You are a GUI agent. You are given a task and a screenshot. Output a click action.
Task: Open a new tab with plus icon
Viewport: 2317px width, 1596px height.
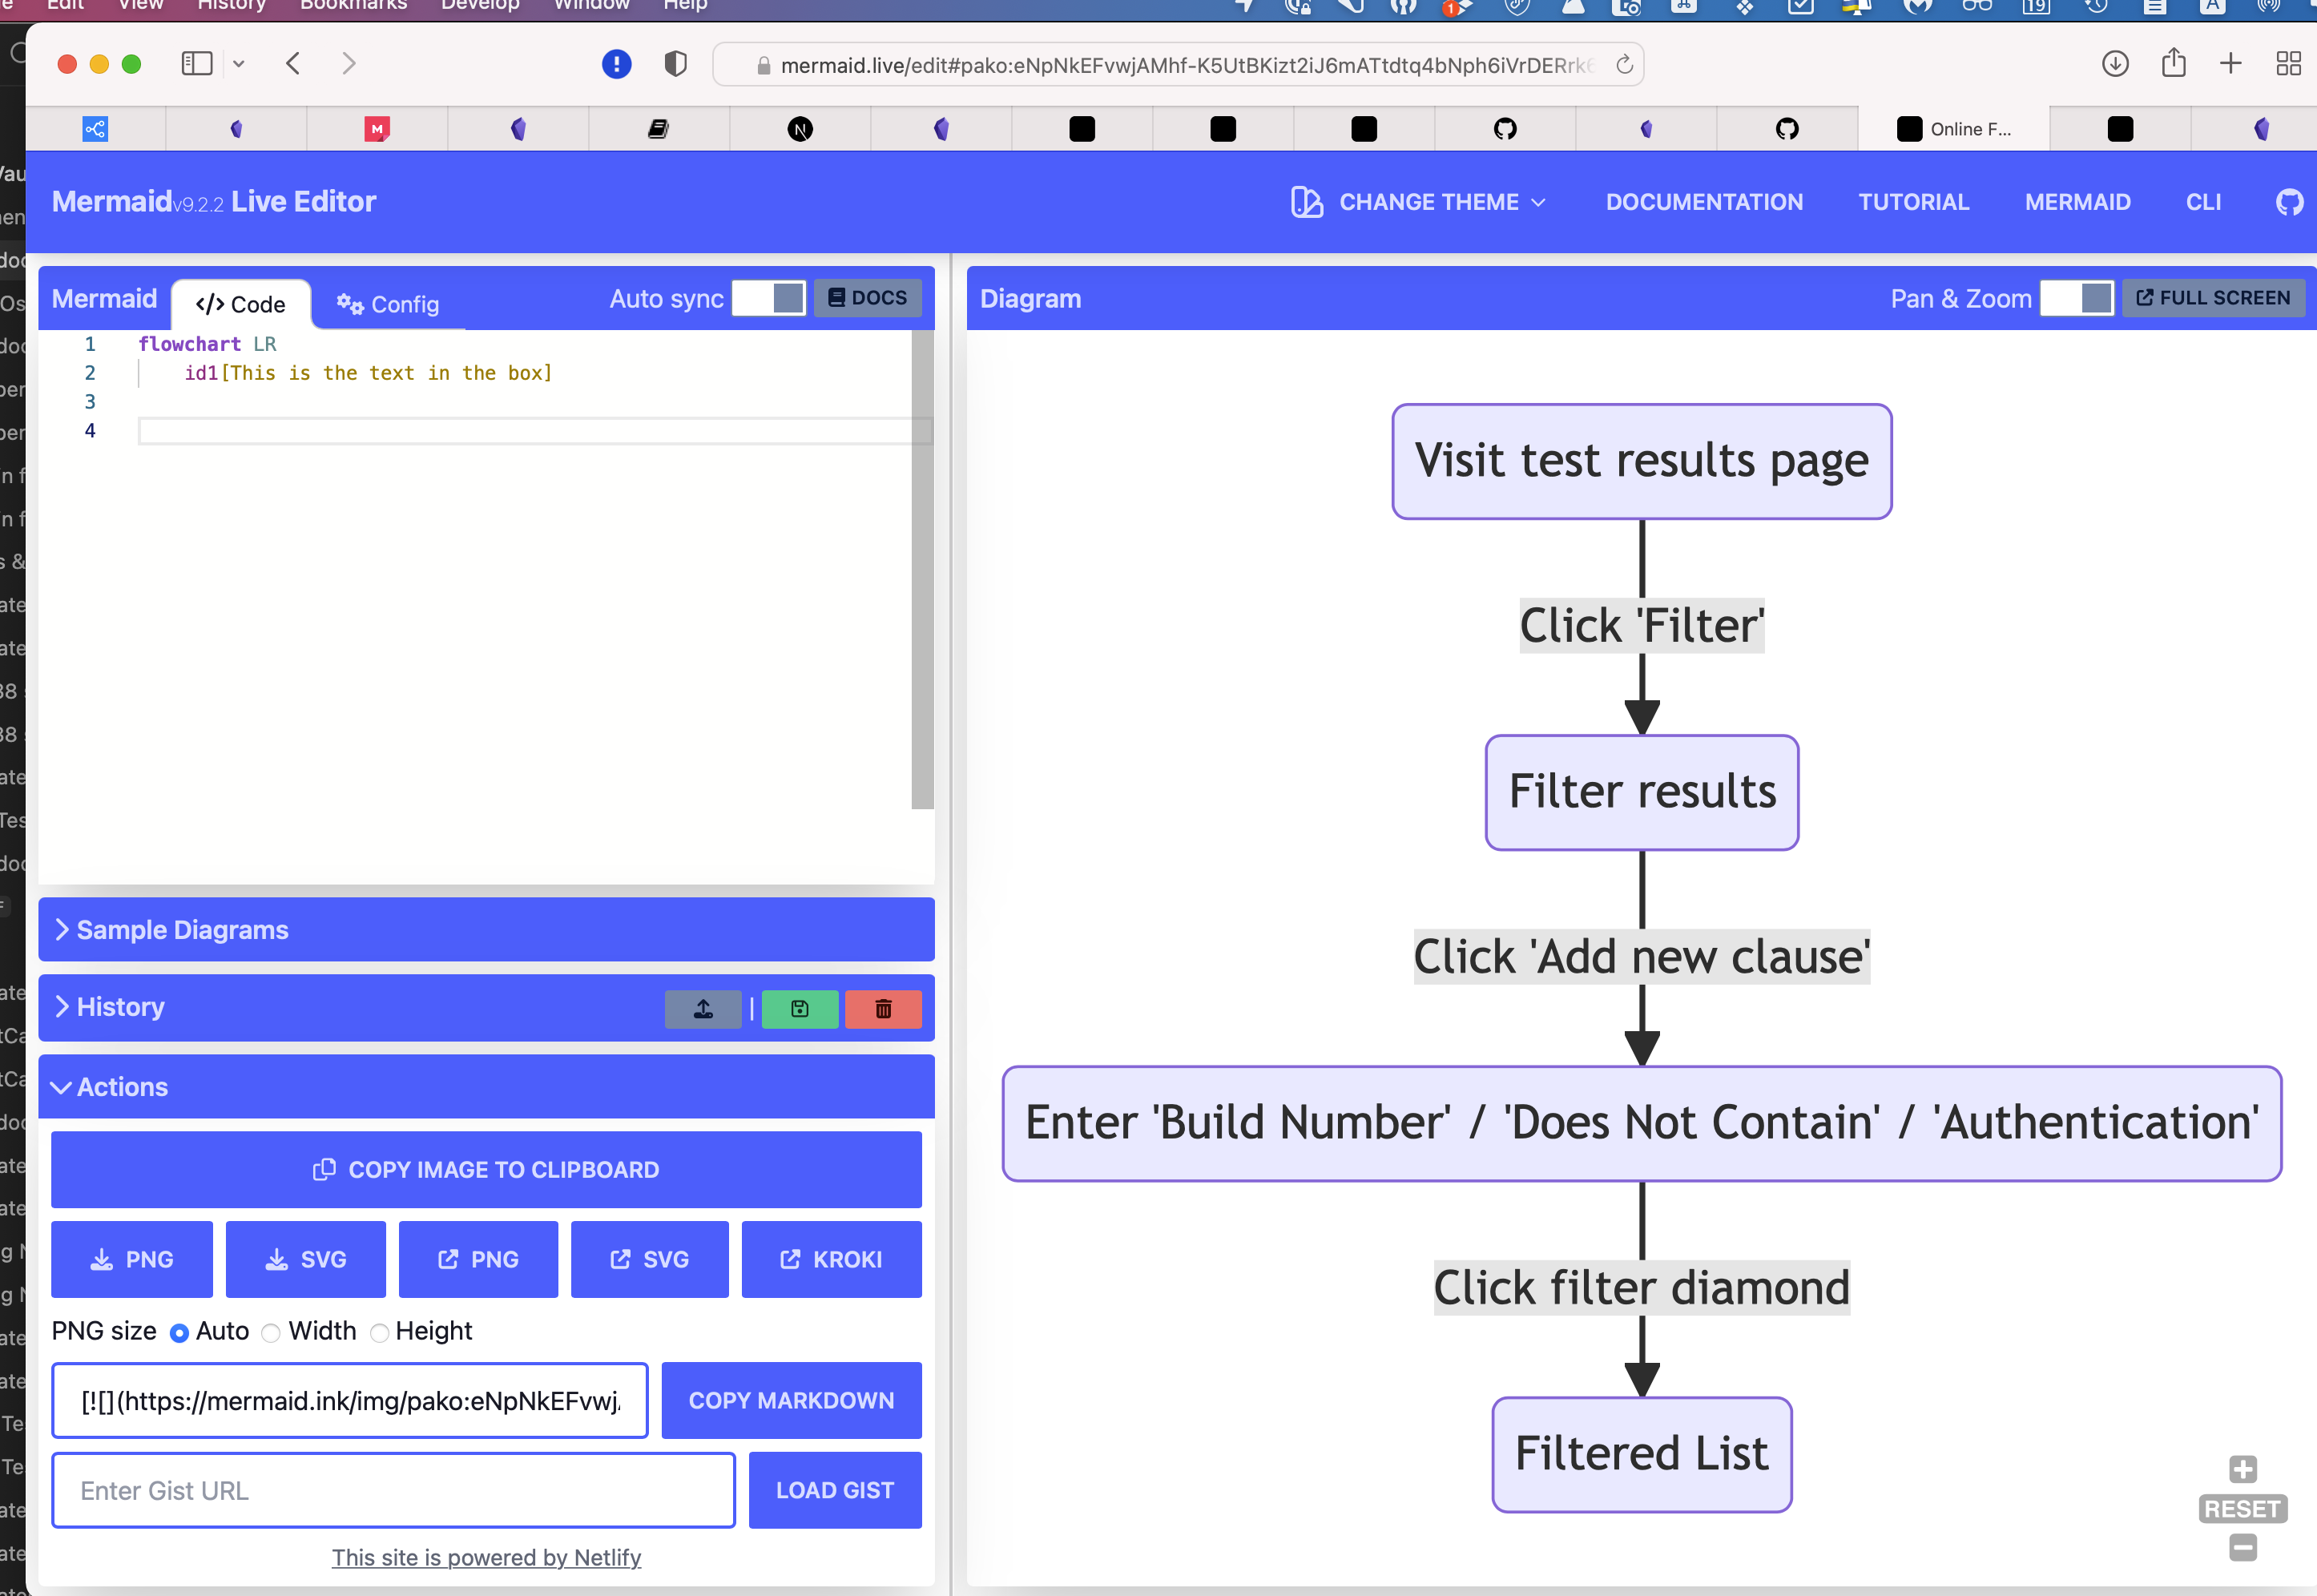[x=2230, y=64]
